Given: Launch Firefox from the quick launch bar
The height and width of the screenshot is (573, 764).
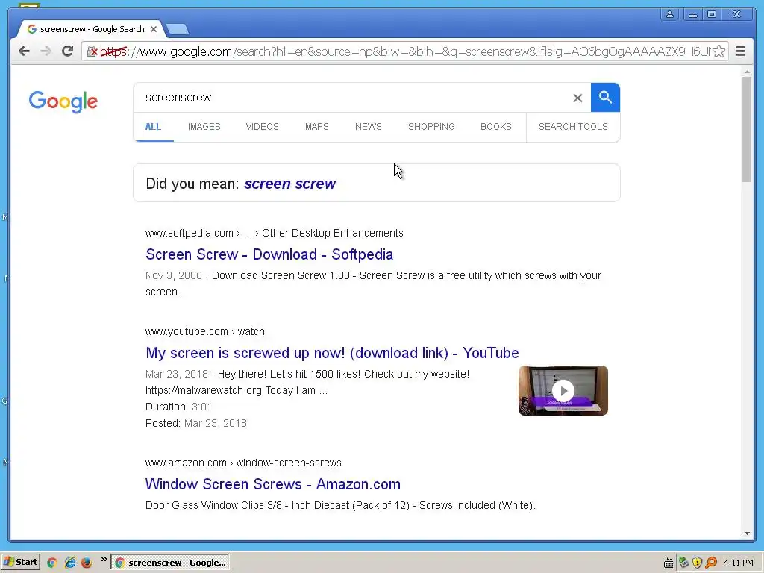Looking at the screenshot, I should point(87,563).
